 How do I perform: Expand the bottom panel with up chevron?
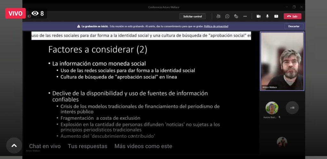pyautogui.click(x=14, y=146)
